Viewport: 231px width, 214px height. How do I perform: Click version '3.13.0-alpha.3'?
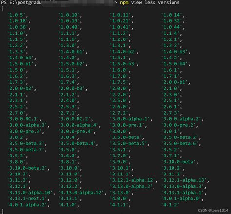pos(183,186)
